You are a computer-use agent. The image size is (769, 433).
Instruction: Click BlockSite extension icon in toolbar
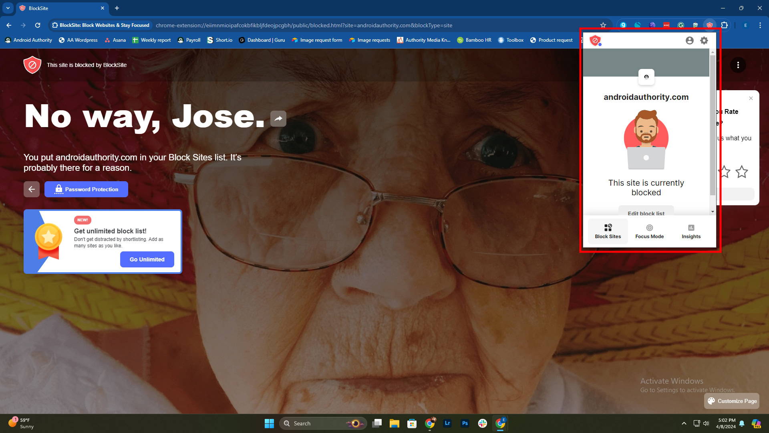(710, 25)
